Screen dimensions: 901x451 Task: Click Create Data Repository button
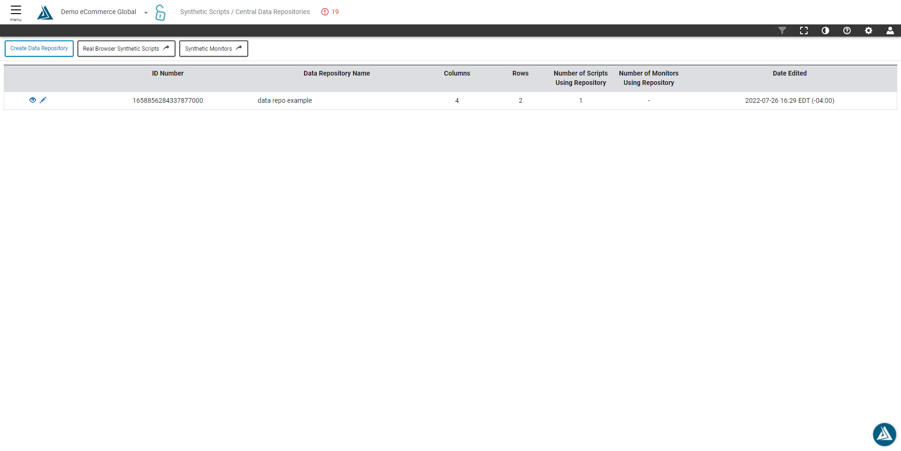pyautogui.click(x=39, y=48)
